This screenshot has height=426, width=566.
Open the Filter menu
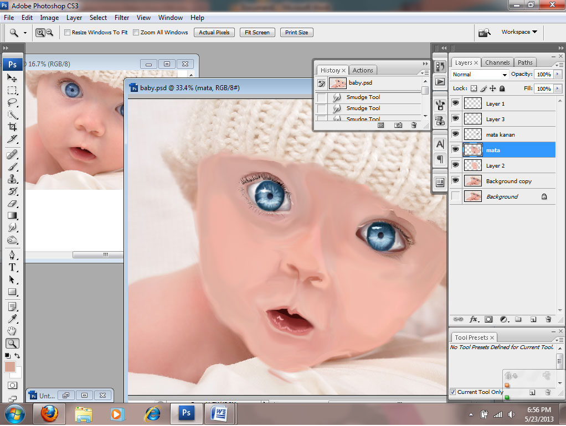point(122,18)
